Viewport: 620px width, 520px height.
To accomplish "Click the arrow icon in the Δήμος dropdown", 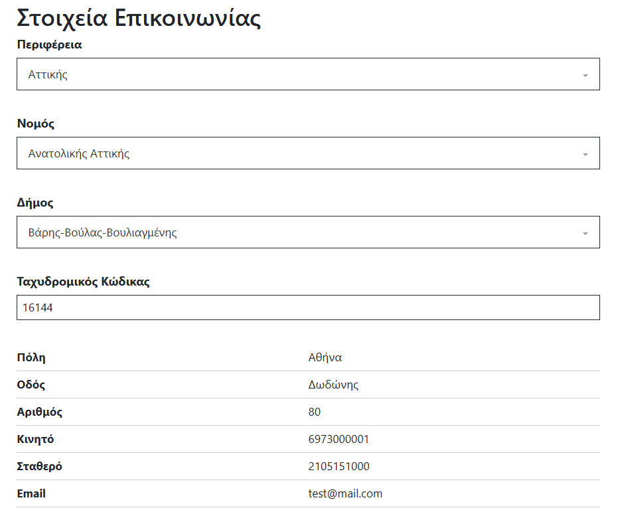I will coord(585,233).
